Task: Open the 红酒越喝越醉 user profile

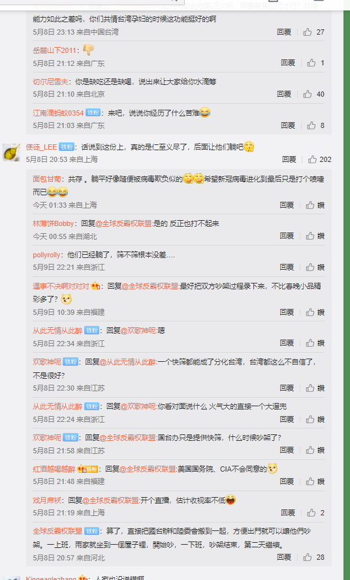Action: (x=54, y=469)
